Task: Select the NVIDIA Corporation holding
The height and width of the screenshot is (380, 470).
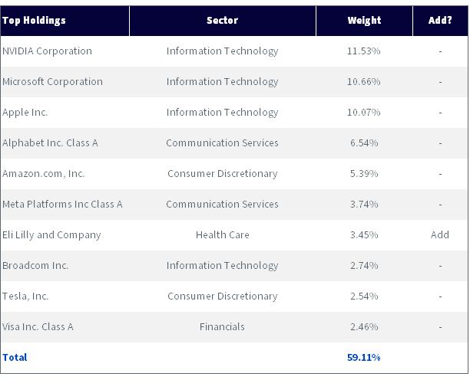Action: (x=47, y=51)
